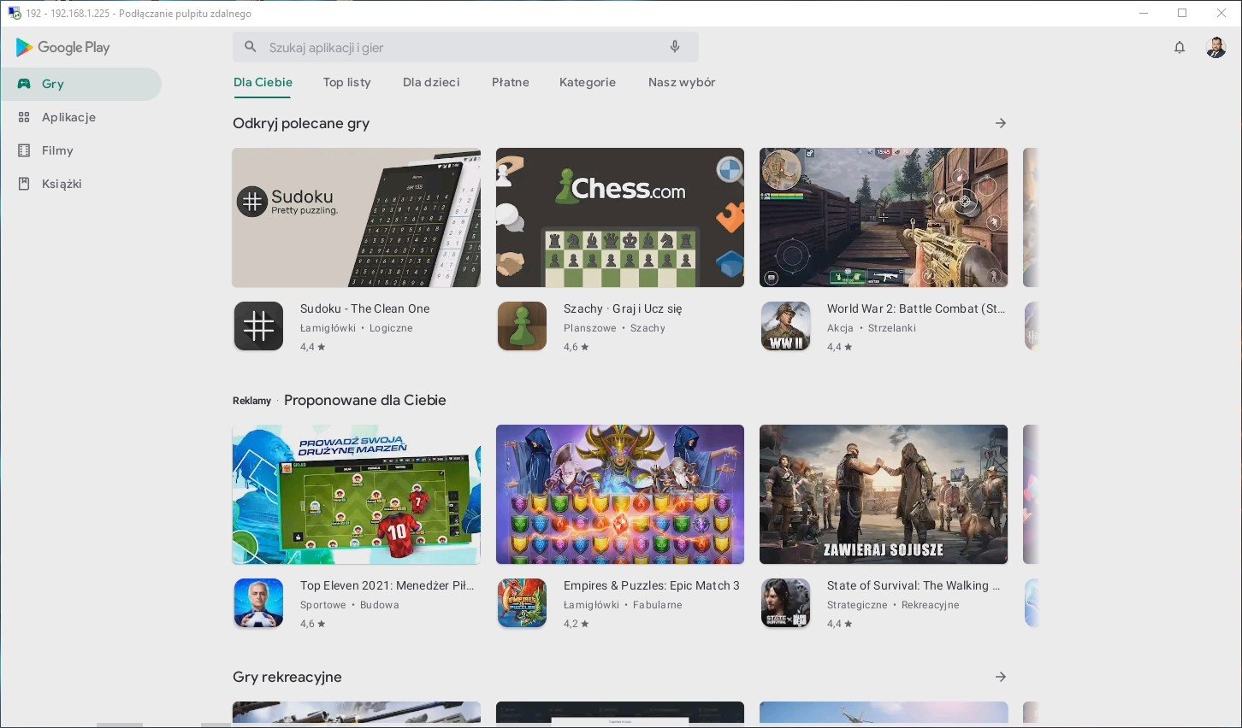Viewport: 1242px width, 728px height.
Task: Open State of Survival app icon
Action: [x=785, y=603]
